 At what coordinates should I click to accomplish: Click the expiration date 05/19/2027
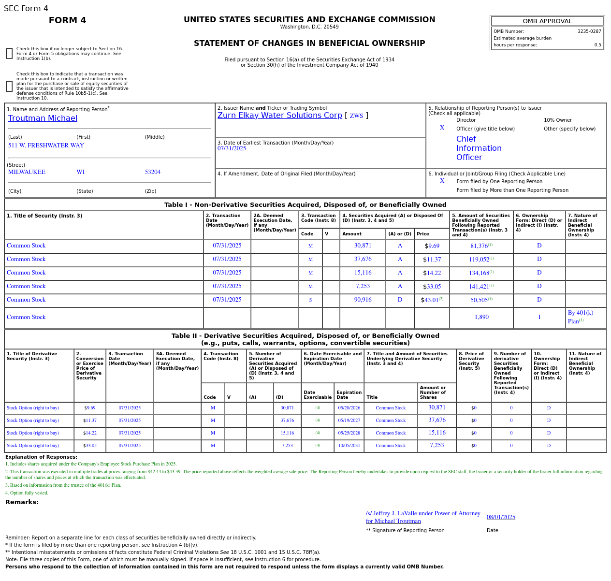pos(349,421)
